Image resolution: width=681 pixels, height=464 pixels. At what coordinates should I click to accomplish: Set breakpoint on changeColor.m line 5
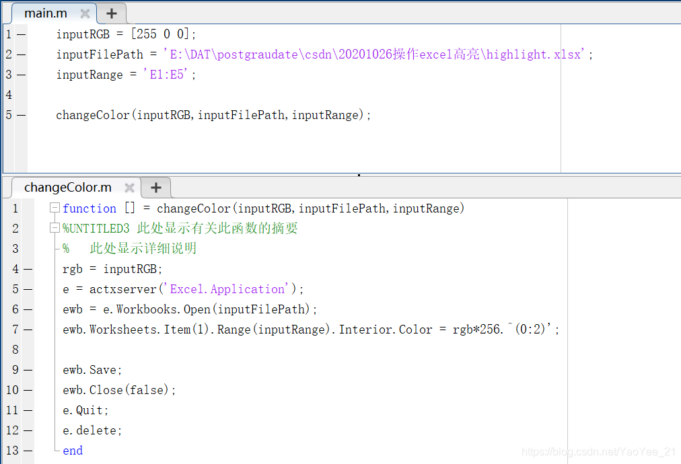[x=28, y=289]
